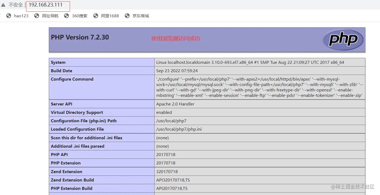Open the 京东商城 bookmark
Image resolution: width=380 pixels, height=195 pixels.
141,16
